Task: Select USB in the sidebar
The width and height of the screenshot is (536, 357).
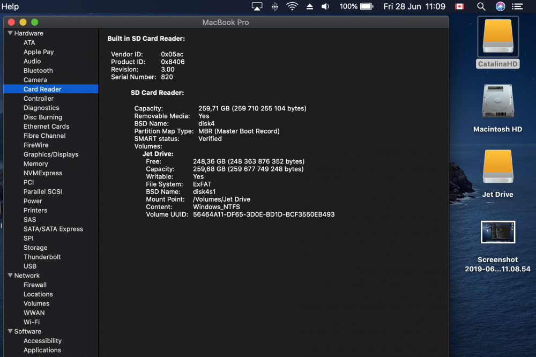Action: coord(30,266)
